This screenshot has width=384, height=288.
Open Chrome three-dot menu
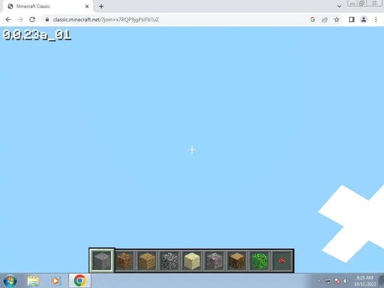coord(376,19)
